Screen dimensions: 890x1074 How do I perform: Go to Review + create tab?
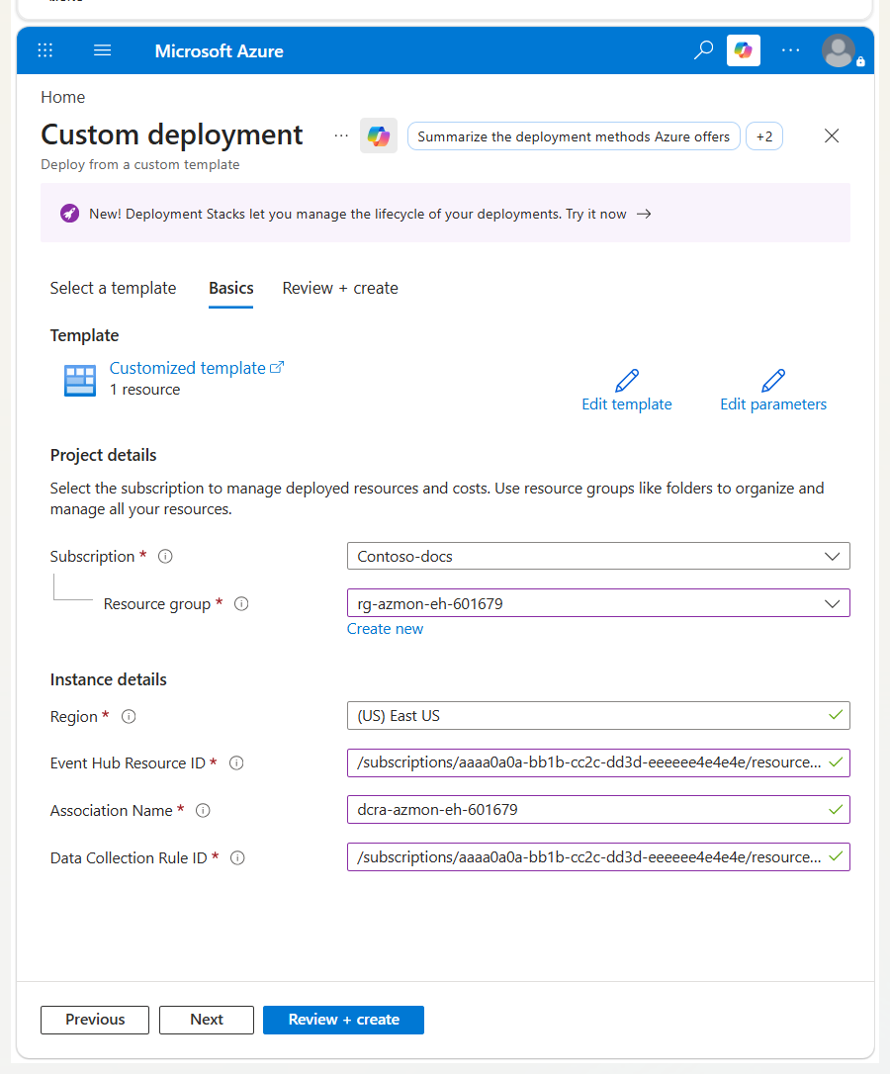(x=340, y=289)
